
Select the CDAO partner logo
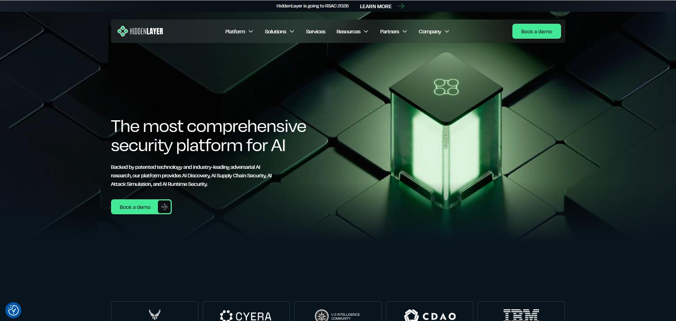430,315
